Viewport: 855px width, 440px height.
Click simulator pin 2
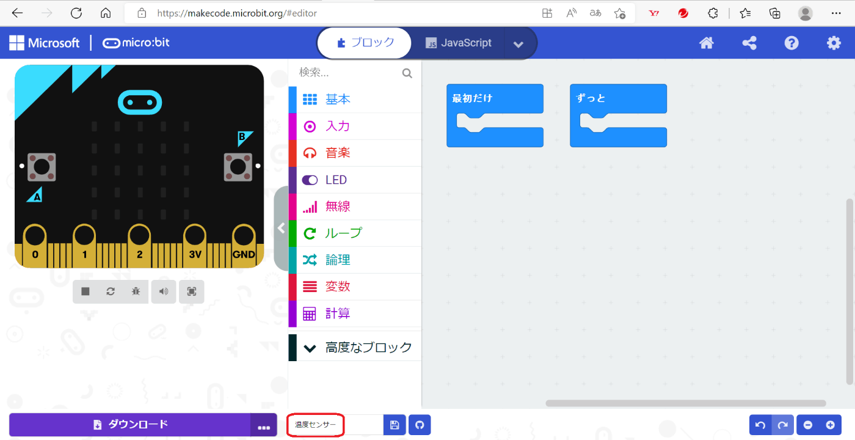(139, 246)
